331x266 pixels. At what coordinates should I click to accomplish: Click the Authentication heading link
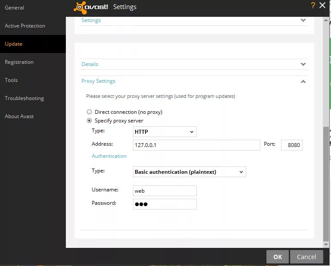tap(109, 156)
